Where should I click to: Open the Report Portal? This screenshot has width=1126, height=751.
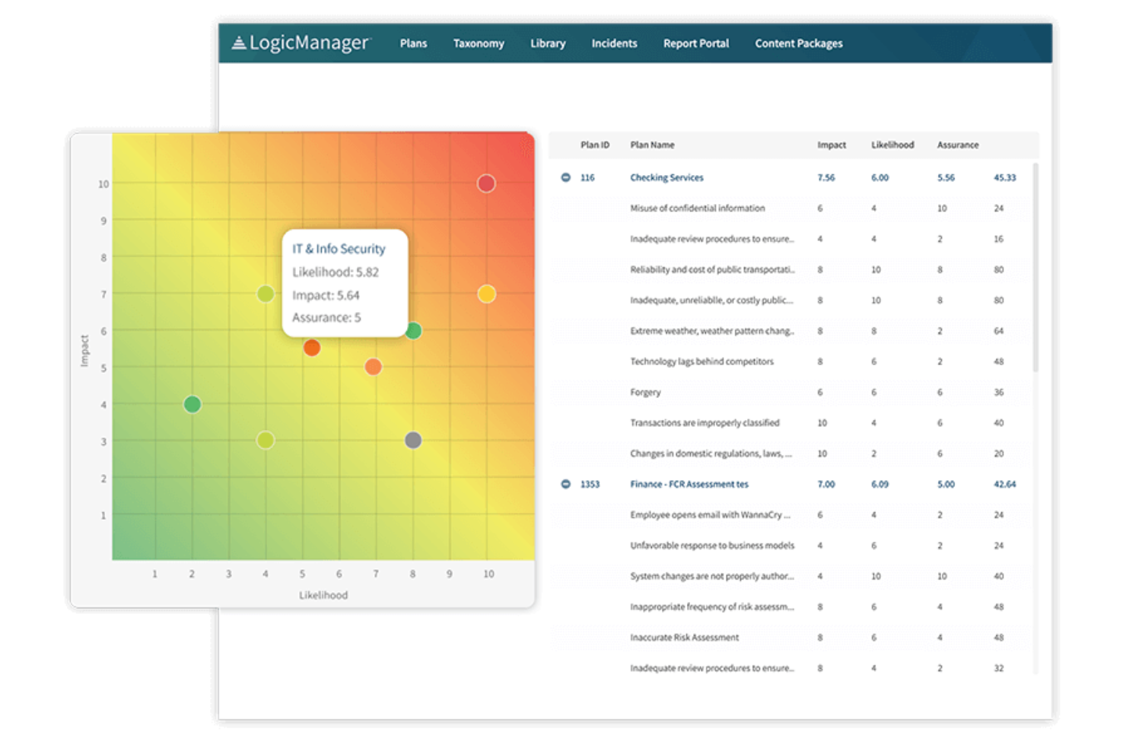(x=695, y=43)
